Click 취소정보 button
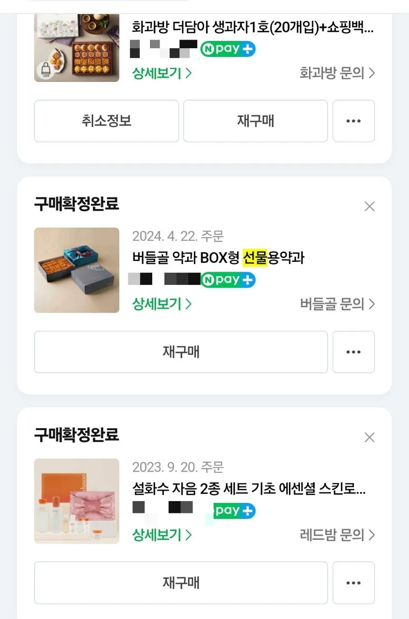The height and width of the screenshot is (619, 409). pyautogui.click(x=106, y=121)
